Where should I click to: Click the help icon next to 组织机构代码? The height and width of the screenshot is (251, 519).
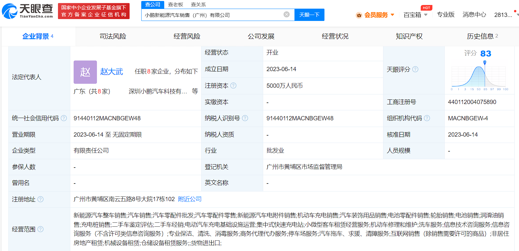point(427,118)
